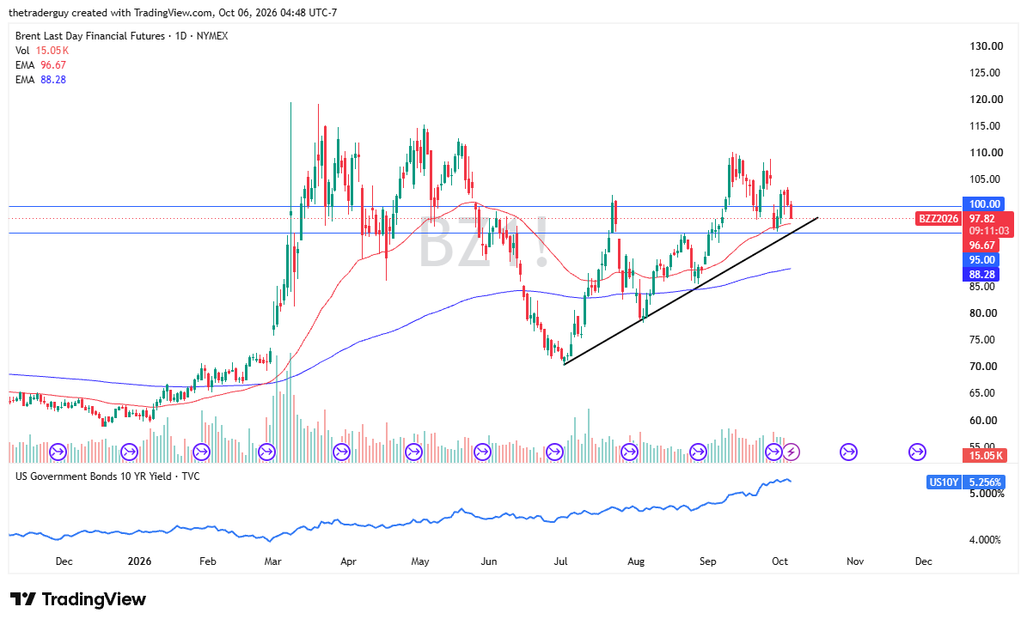Click the event marker above the Jul label
This screenshot has height=625, width=1027.
click(x=555, y=452)
